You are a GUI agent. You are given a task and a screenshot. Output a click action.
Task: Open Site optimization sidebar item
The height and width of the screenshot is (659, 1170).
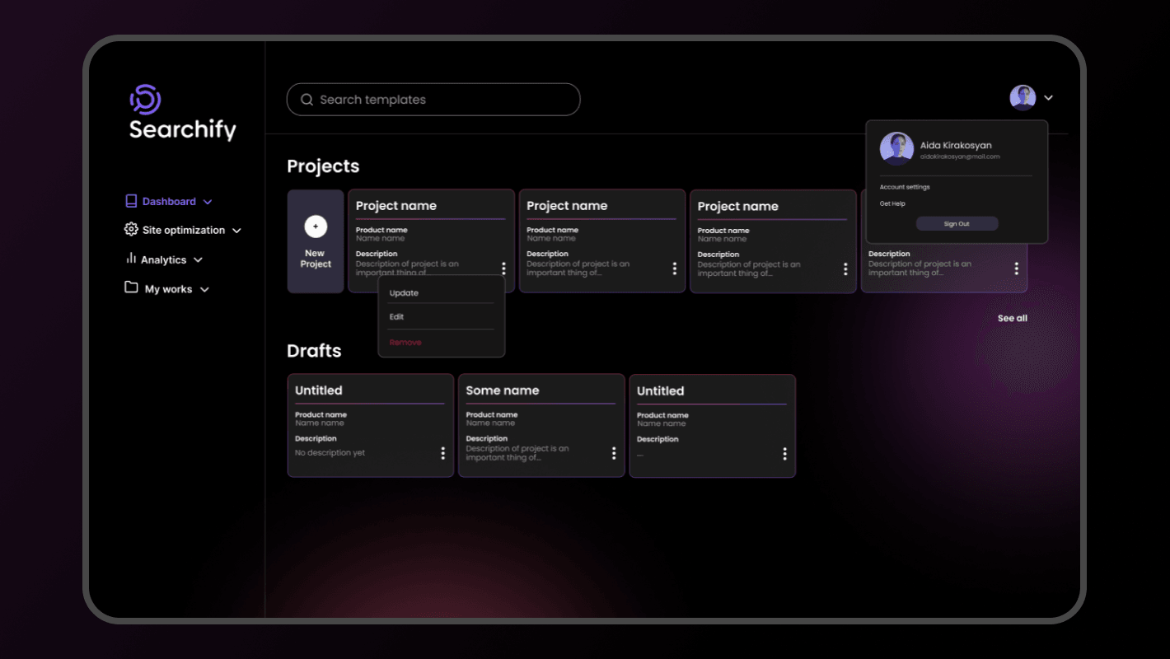coord(183,230)
